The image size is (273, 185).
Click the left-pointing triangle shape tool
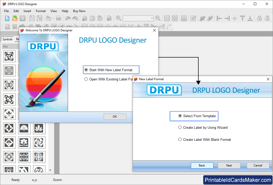pos(162,27)
